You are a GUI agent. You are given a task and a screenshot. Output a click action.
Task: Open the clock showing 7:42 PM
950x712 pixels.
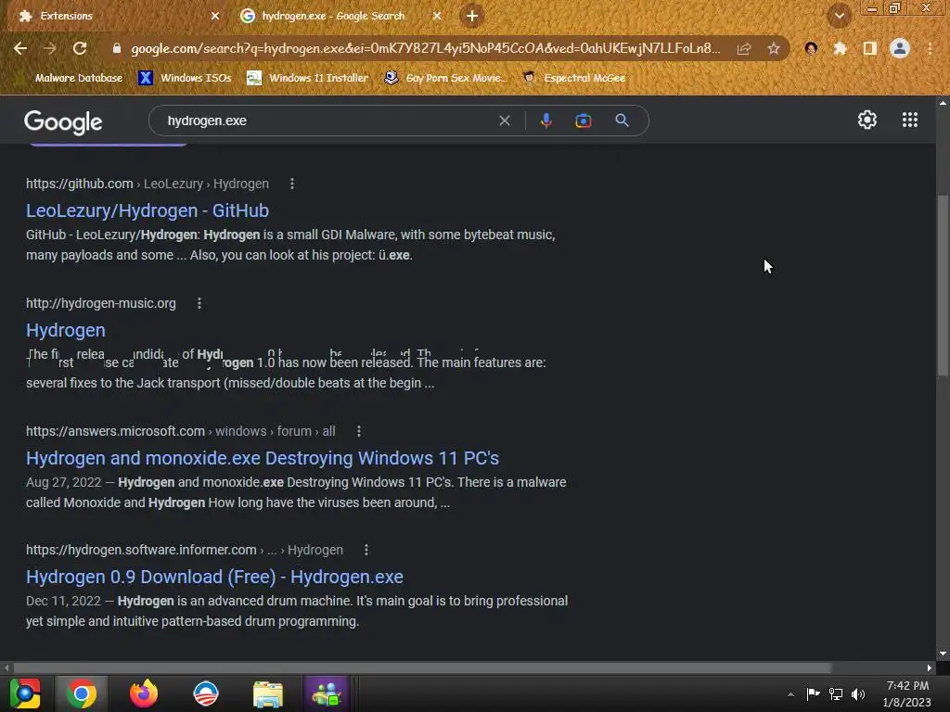907,693
